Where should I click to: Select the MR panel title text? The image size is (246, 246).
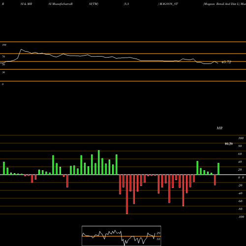click(x=219, y=128)
